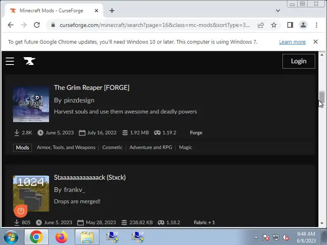Screen dimensions: 327x245
Task: Open the Chrome three-dot menu
Action: 316,25
